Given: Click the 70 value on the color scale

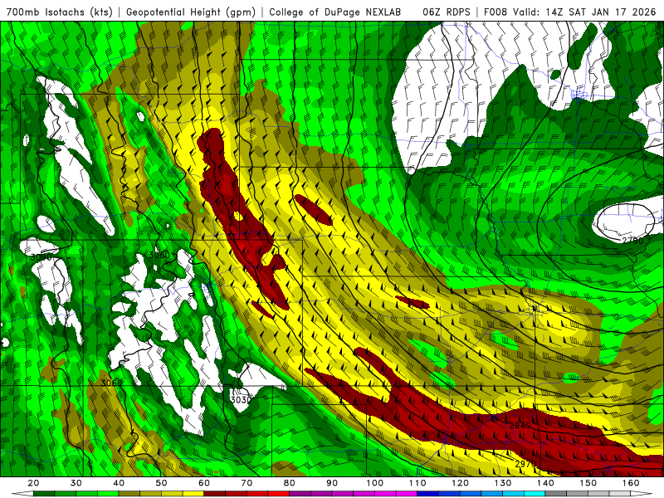Looking at the screenshot, I should pos(247,483).
